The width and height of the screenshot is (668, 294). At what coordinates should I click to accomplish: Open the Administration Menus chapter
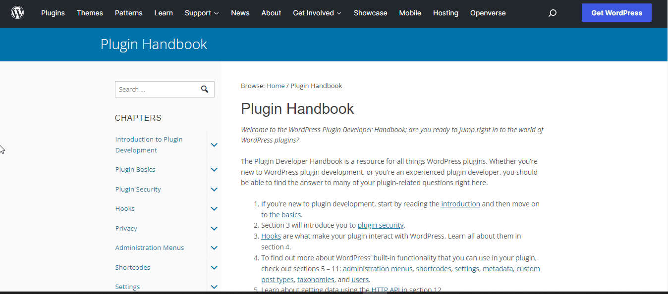150,247
